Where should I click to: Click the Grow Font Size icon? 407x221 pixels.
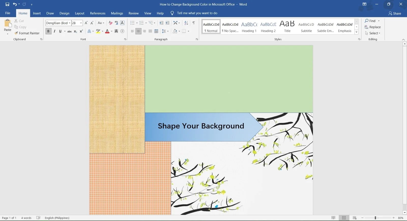(86, 23)
